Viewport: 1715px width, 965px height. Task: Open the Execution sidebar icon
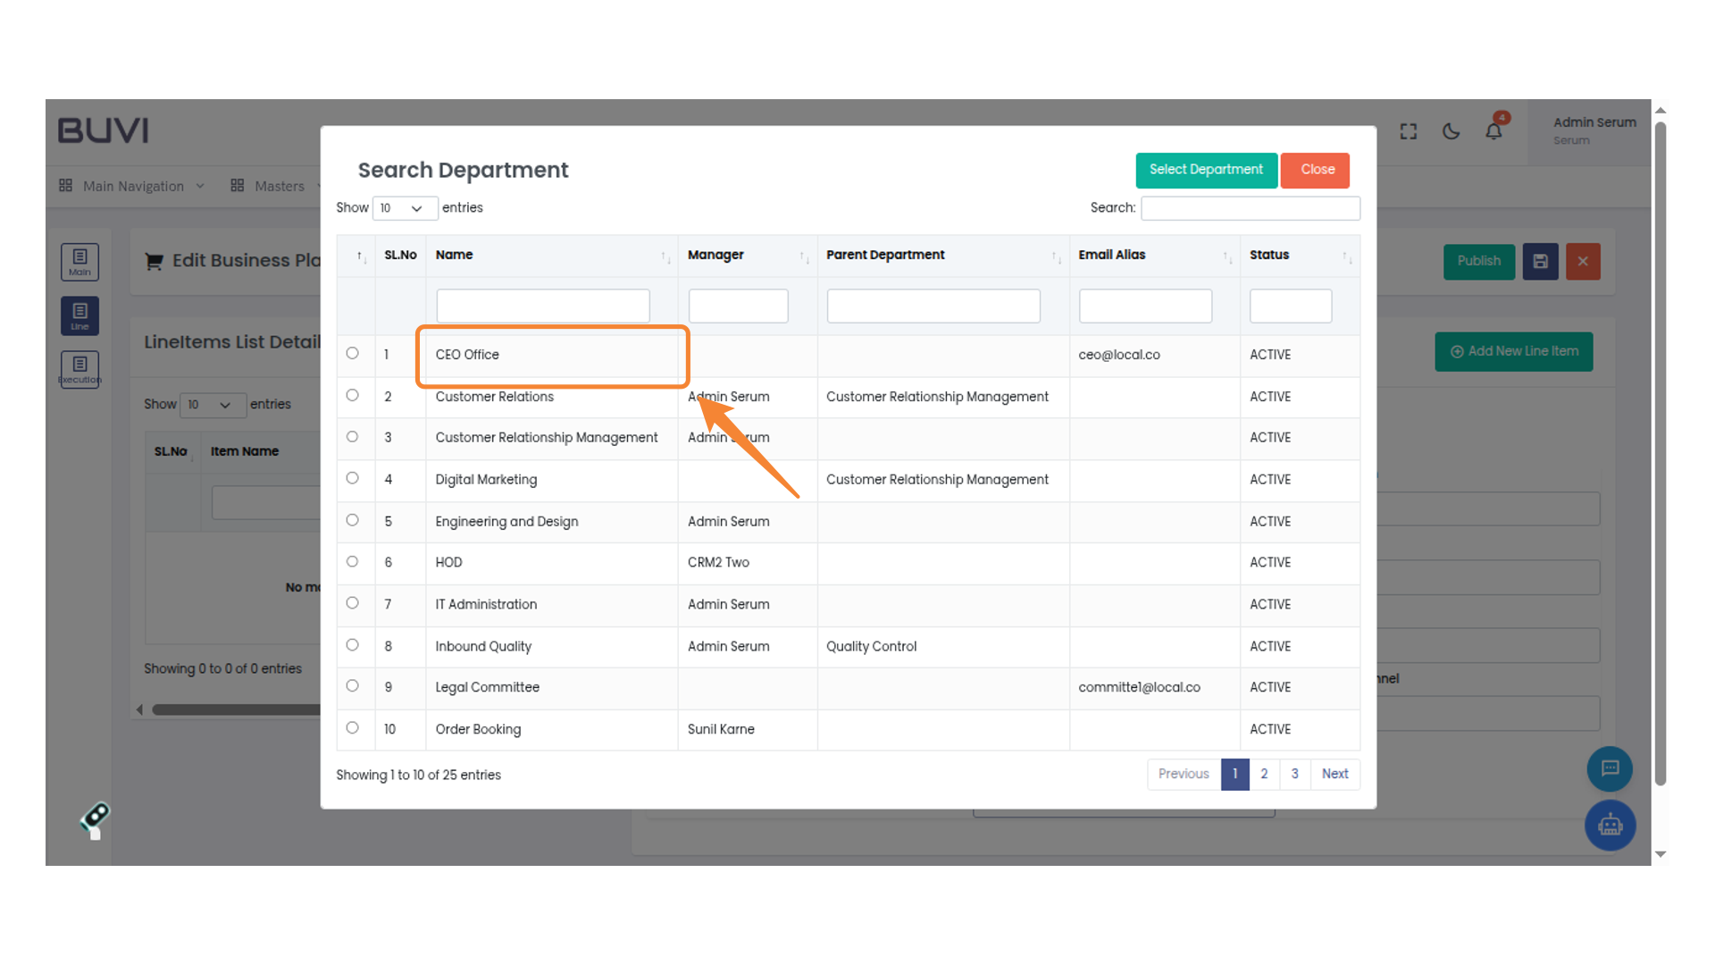79,369
